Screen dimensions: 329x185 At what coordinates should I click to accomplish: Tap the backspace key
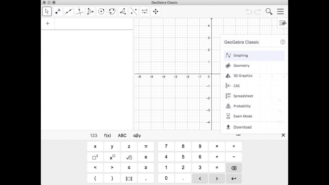pos(234,168)
